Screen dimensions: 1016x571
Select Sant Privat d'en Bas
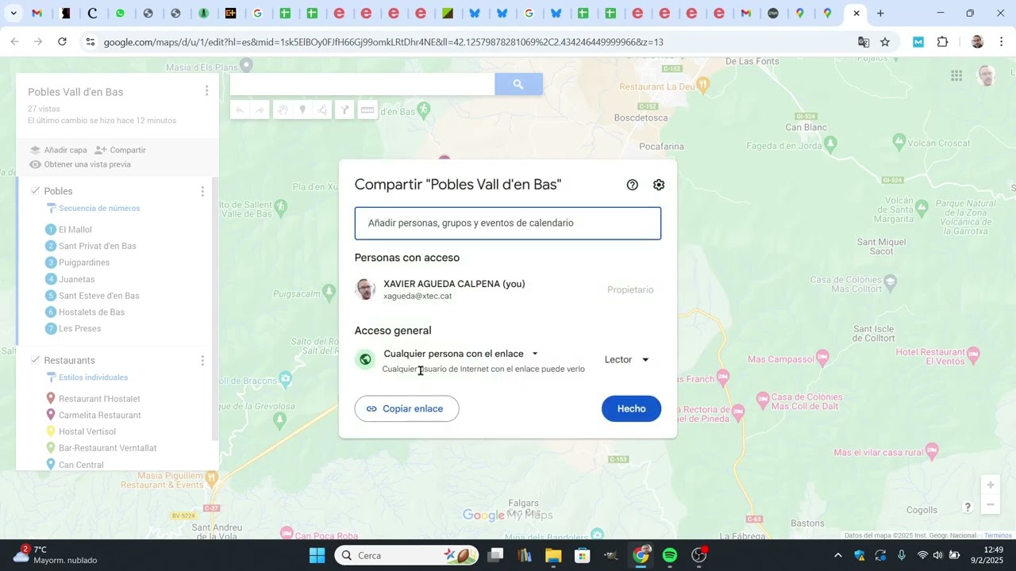98,246
